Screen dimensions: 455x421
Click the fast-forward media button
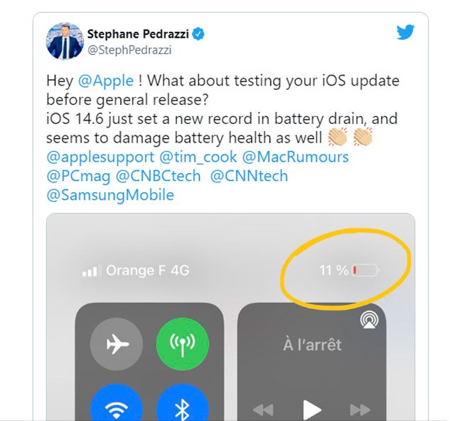(360, 410)
